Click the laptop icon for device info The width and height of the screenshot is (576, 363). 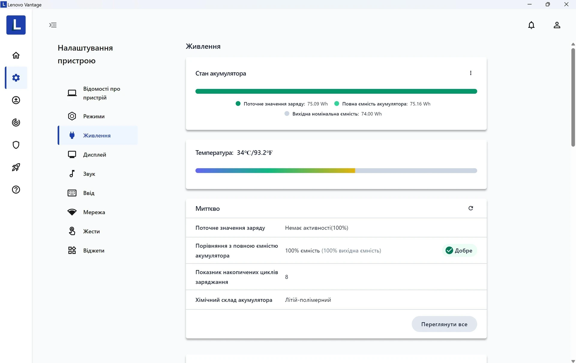[72, 93]
